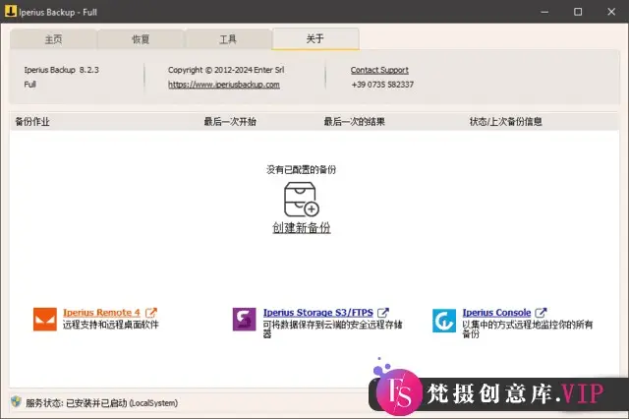Click external link icon beside Iperius Storage S3/FTPS
The image size is (629, 419).
click(383, 312)
